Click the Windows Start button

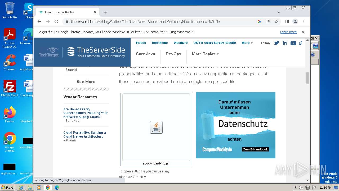pyautogui.click(x=7, y=187)
